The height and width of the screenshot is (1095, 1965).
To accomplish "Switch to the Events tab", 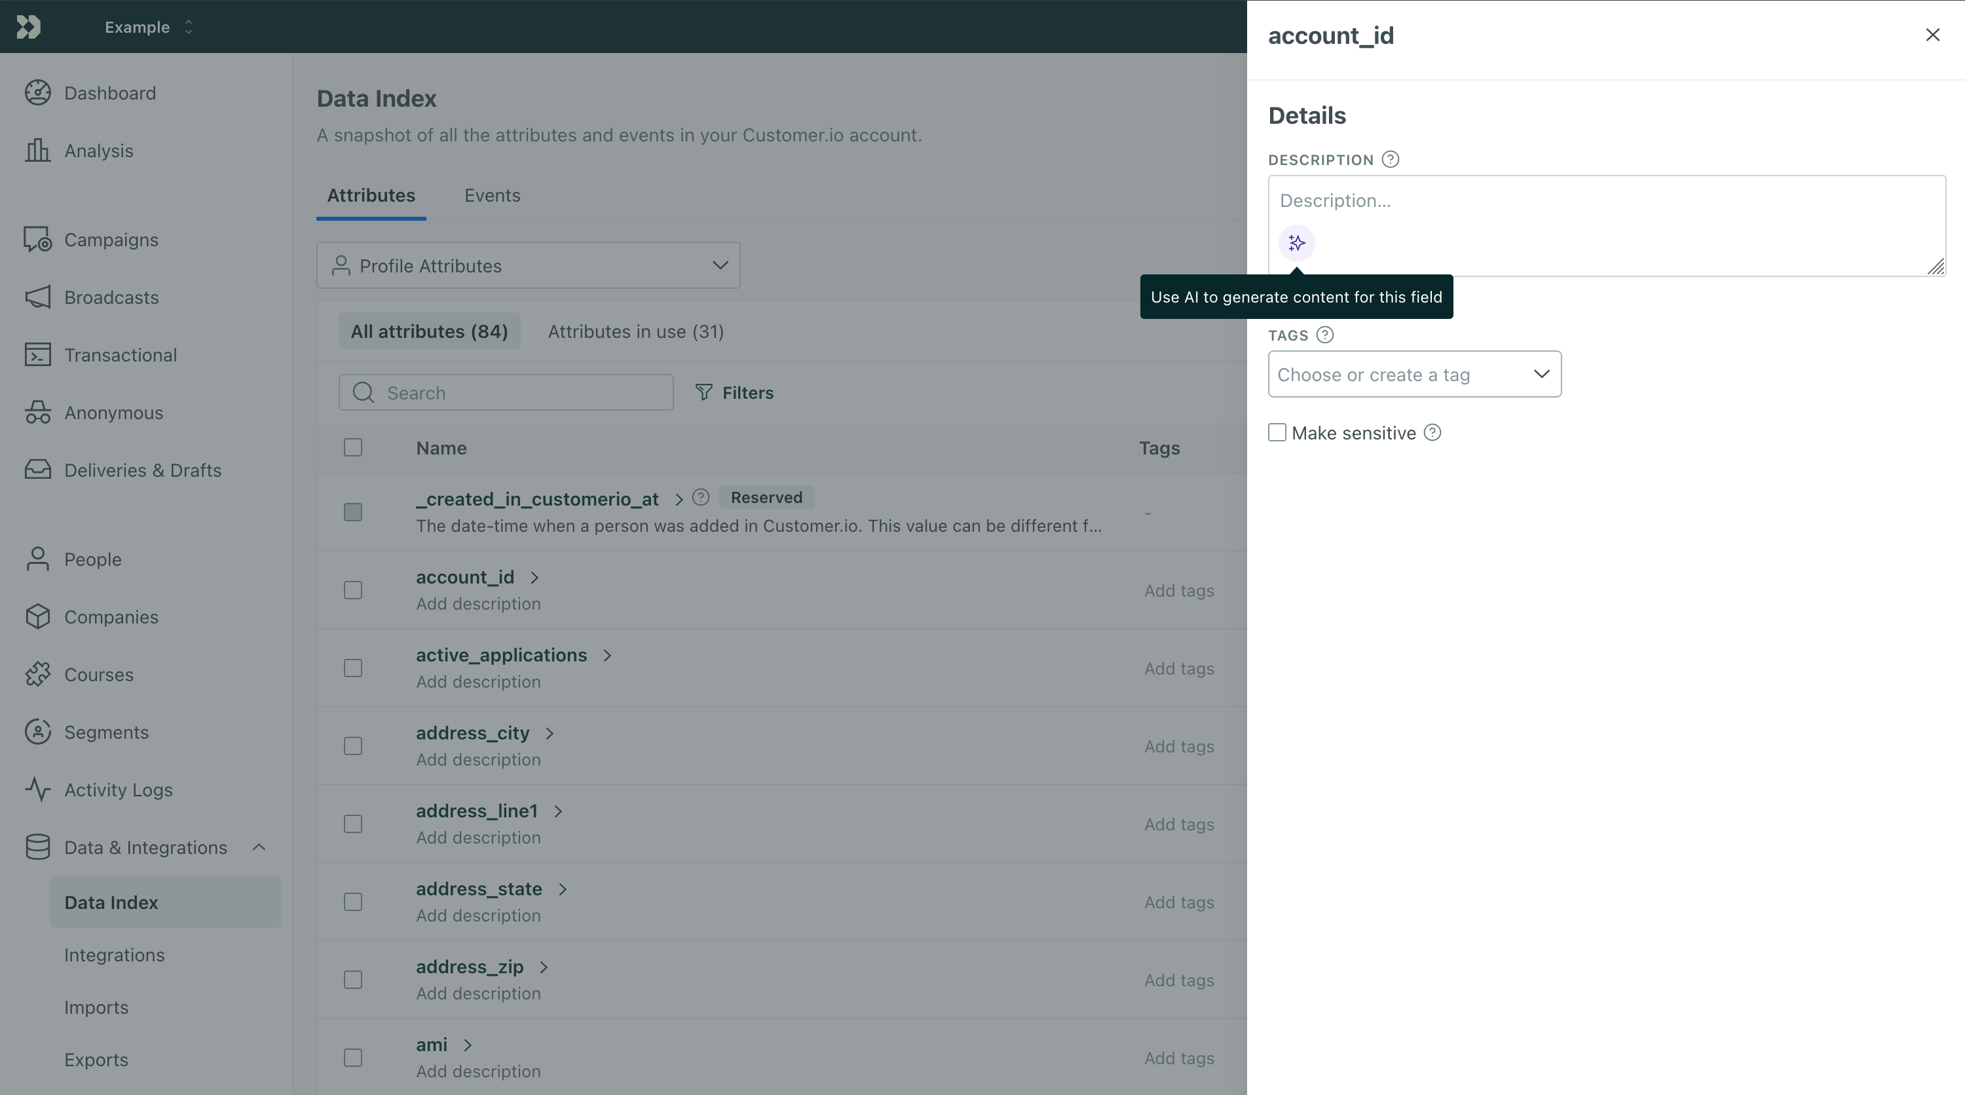I will tap(491, 195).
